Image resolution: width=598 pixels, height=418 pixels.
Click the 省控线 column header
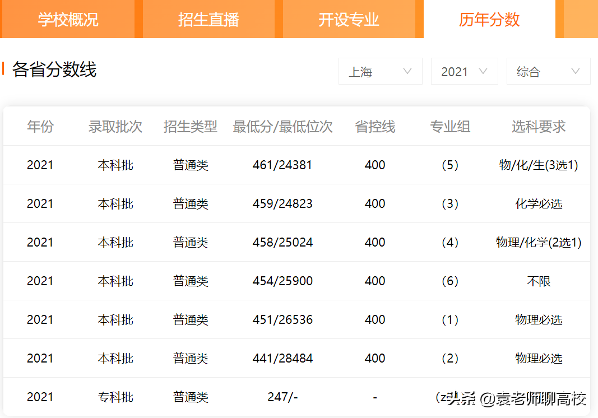pos(374,127)
